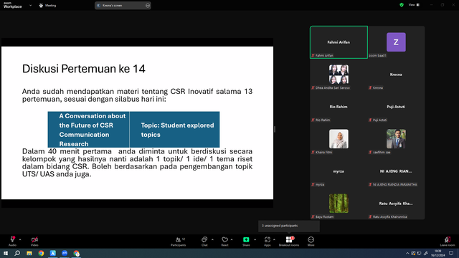Select Puji Astuti's participant tile
Screen dimensions: 459x258
(396, 107)
